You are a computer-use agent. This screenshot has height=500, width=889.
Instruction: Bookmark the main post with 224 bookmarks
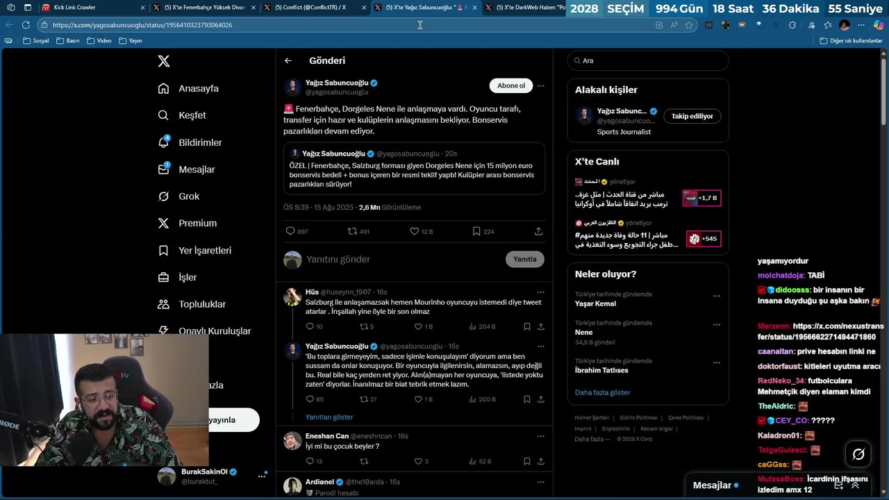click(x=483, y=231)
